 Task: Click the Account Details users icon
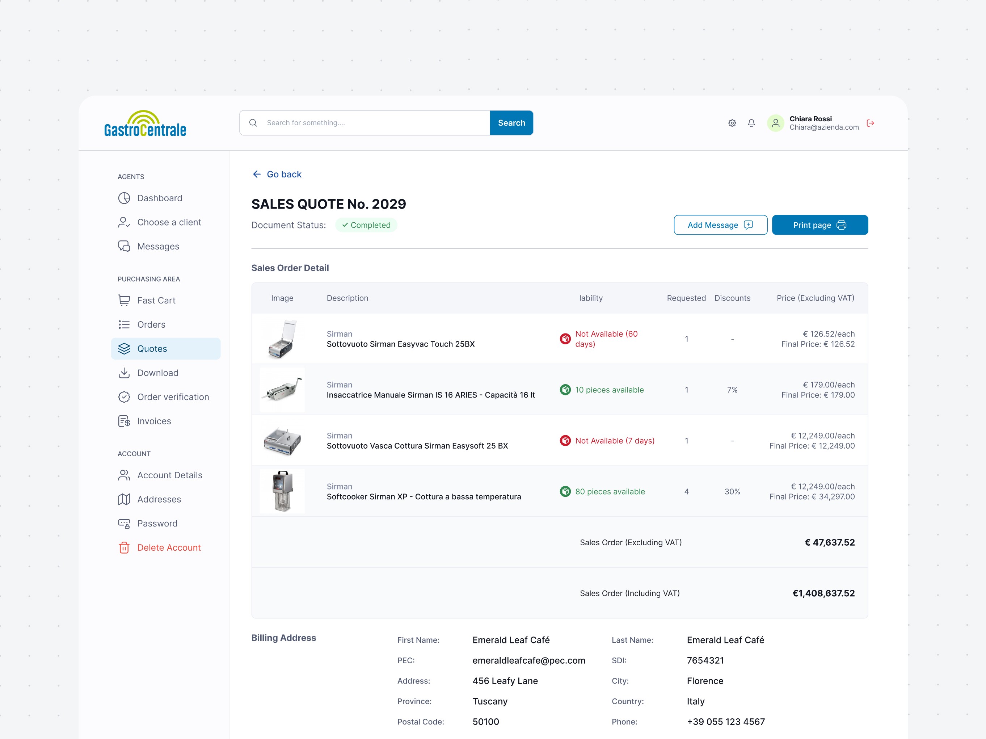tap(125, 475)
